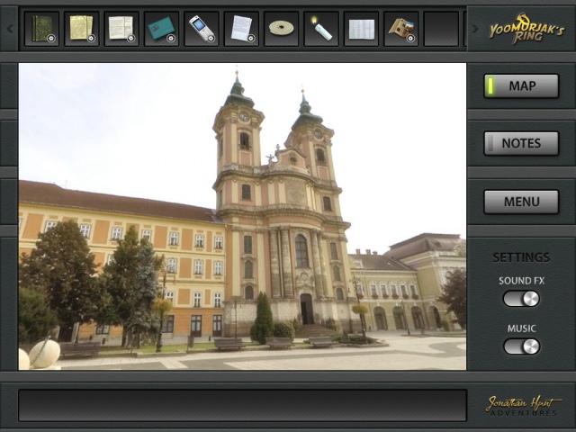Use the mobile phone inventory item
The width and height of the screenshot is (576, 432).
[x=201, y=29]
